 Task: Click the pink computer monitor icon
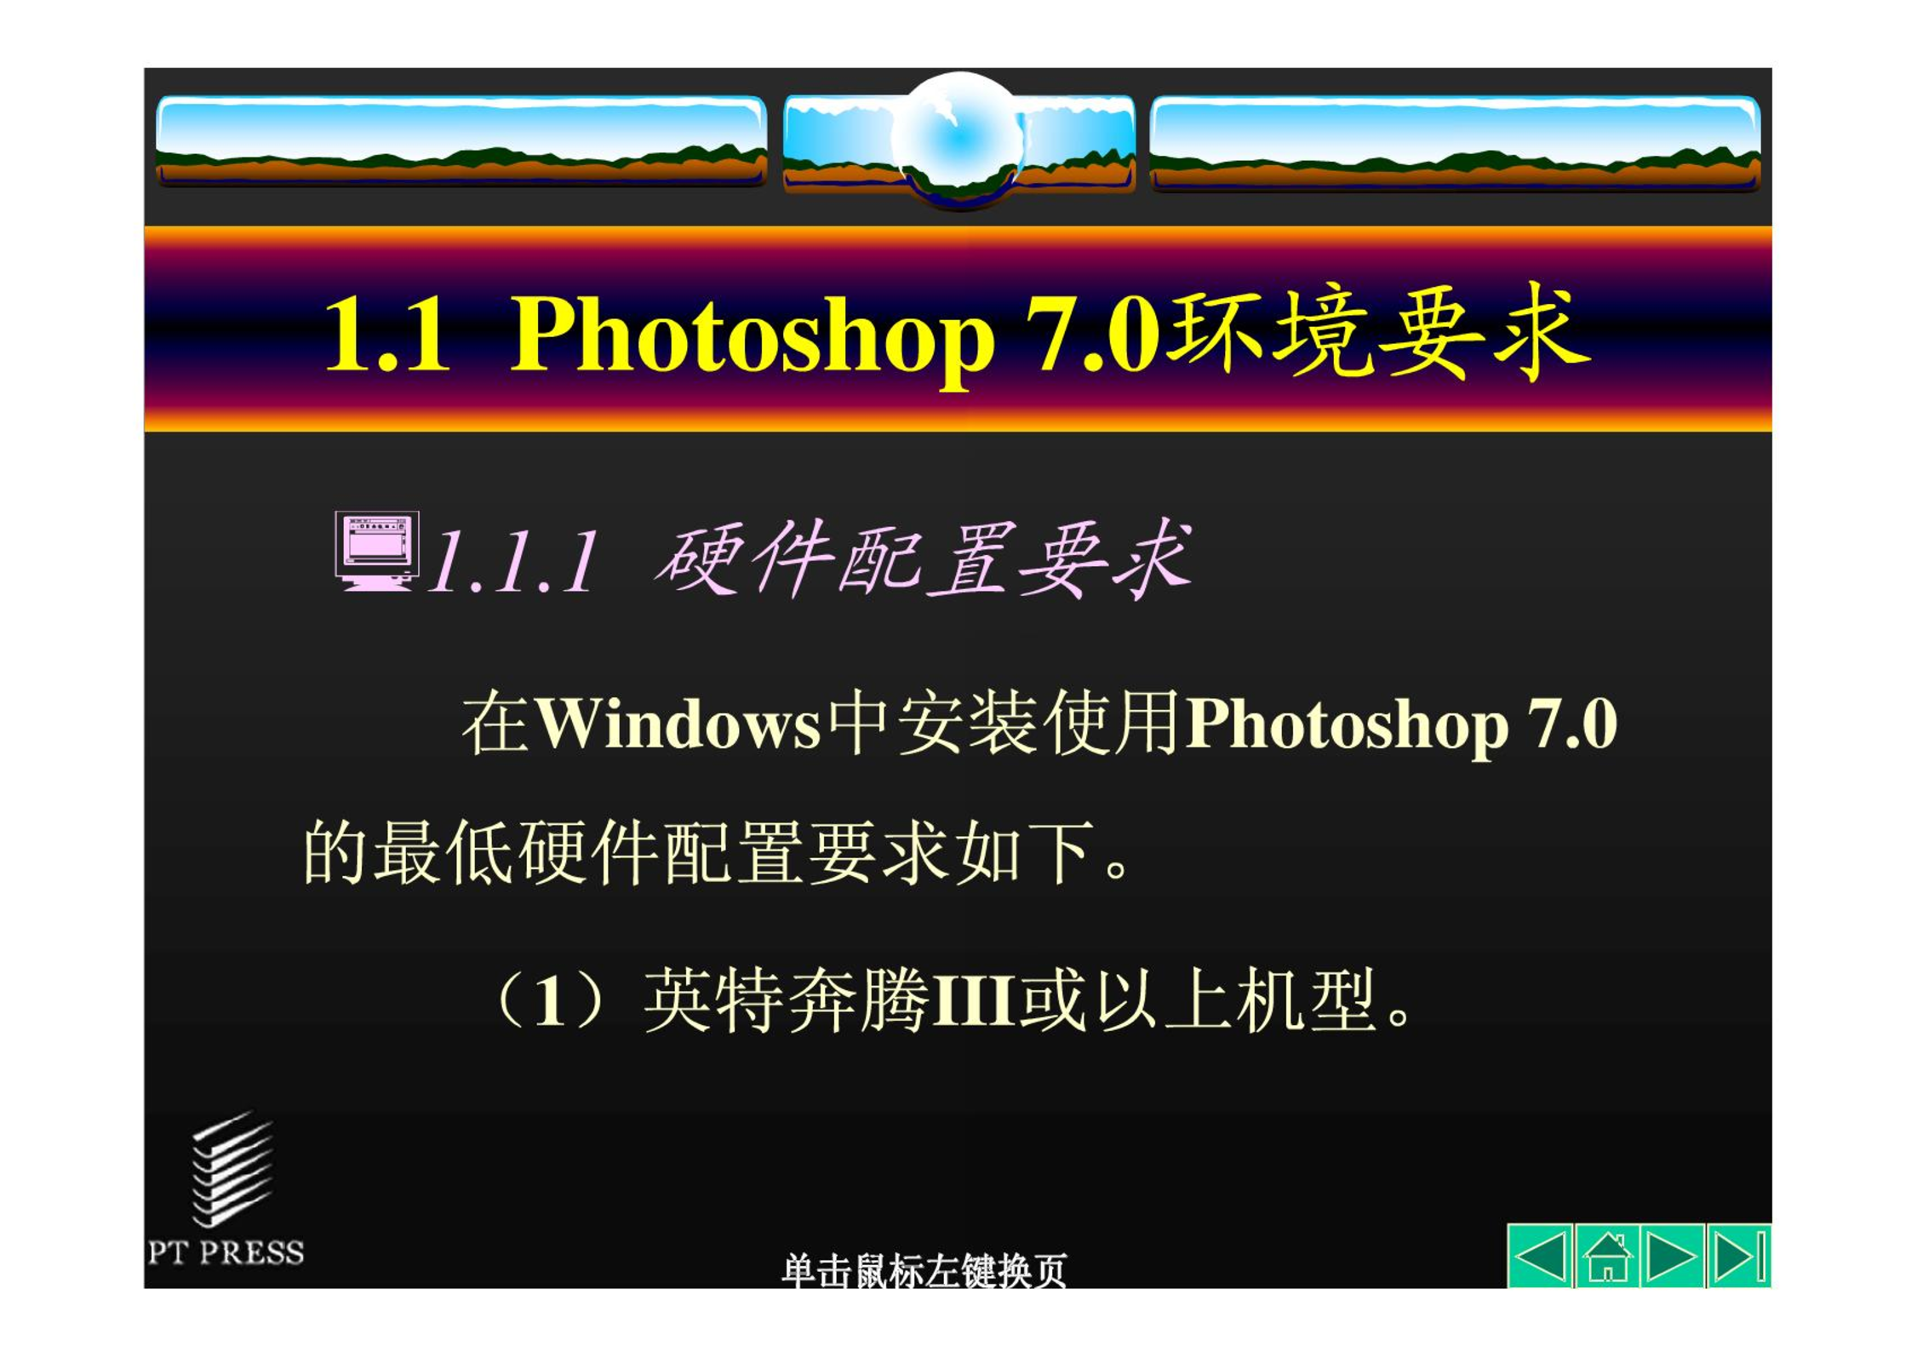[377, 551]
